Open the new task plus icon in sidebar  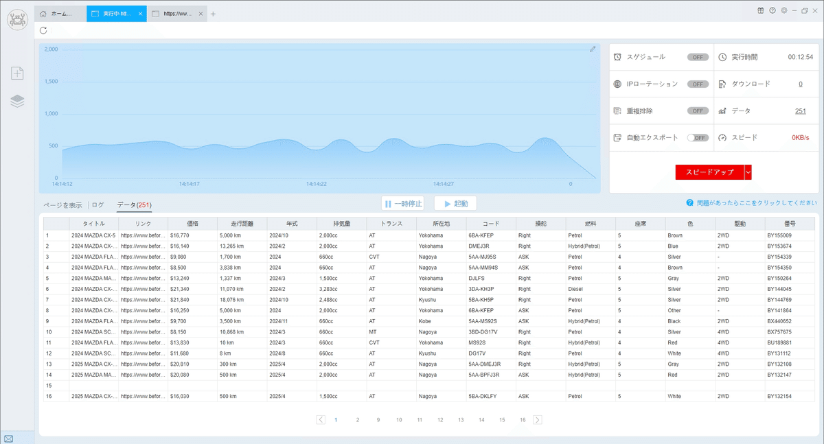tap(17, 73)
